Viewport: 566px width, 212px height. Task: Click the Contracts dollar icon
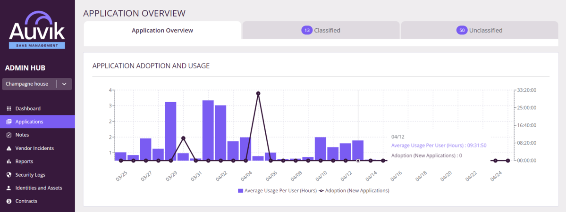tap(9, 201)
